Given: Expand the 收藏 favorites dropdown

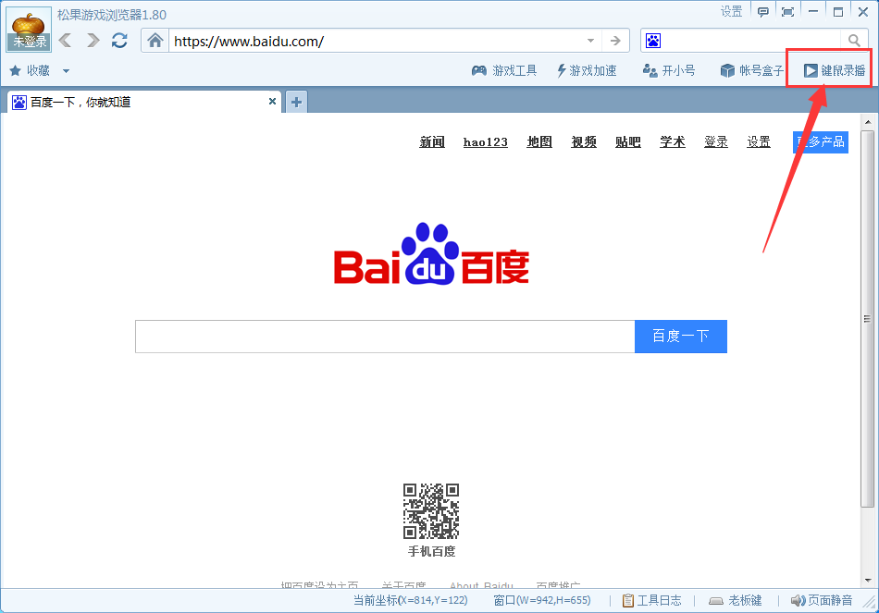Looking at the screenshot, I should (65, 70).
